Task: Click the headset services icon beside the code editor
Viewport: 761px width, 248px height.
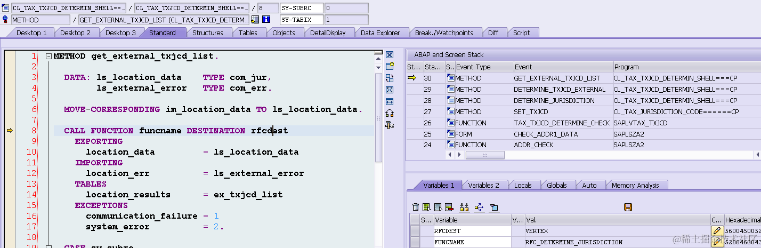Action: [390, 113]
